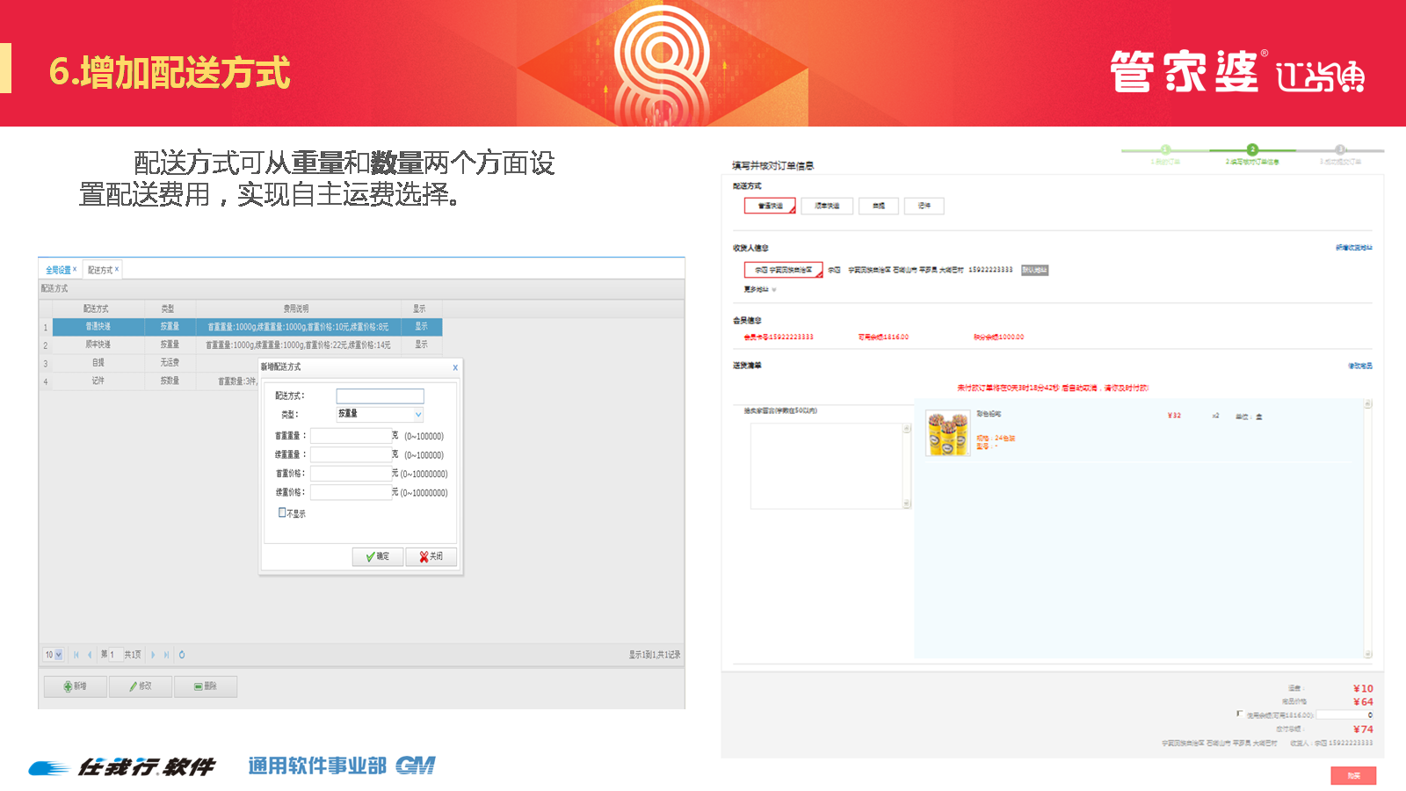Viewport: 1406px width, 791px height.
Task: Click the 首重重量 input field
Action: tap(351, 436)
